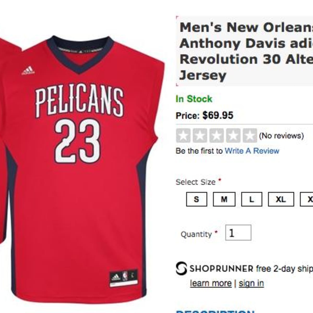Click the ShopRunner logo icon
This screenshot has height=313, width=313.
click(181, 268)
